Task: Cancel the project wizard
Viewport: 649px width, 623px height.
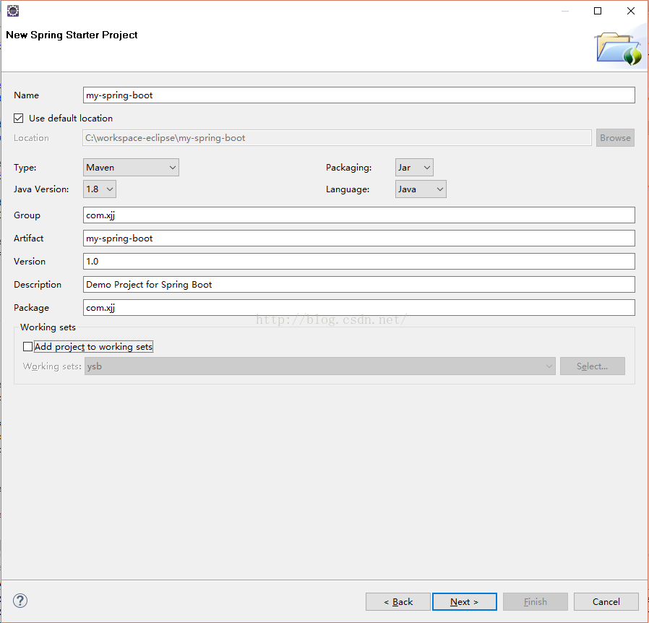Action: 606,601
